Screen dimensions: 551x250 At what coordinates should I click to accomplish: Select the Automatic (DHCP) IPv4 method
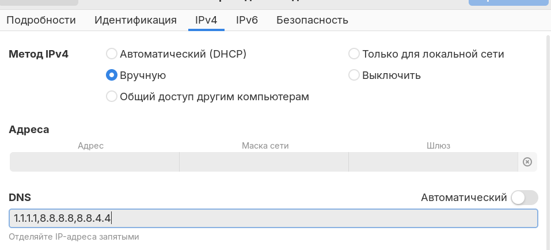[112, 54]
